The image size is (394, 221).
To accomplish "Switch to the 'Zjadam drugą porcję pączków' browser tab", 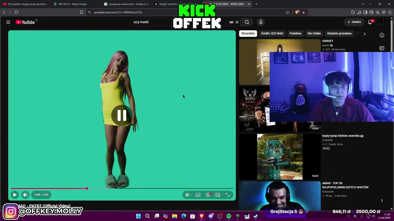I will pos(25,4).
